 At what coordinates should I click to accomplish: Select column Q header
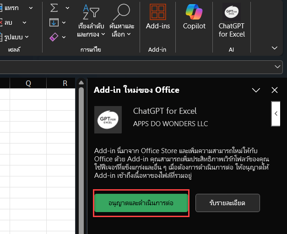(x=28, y=83)
